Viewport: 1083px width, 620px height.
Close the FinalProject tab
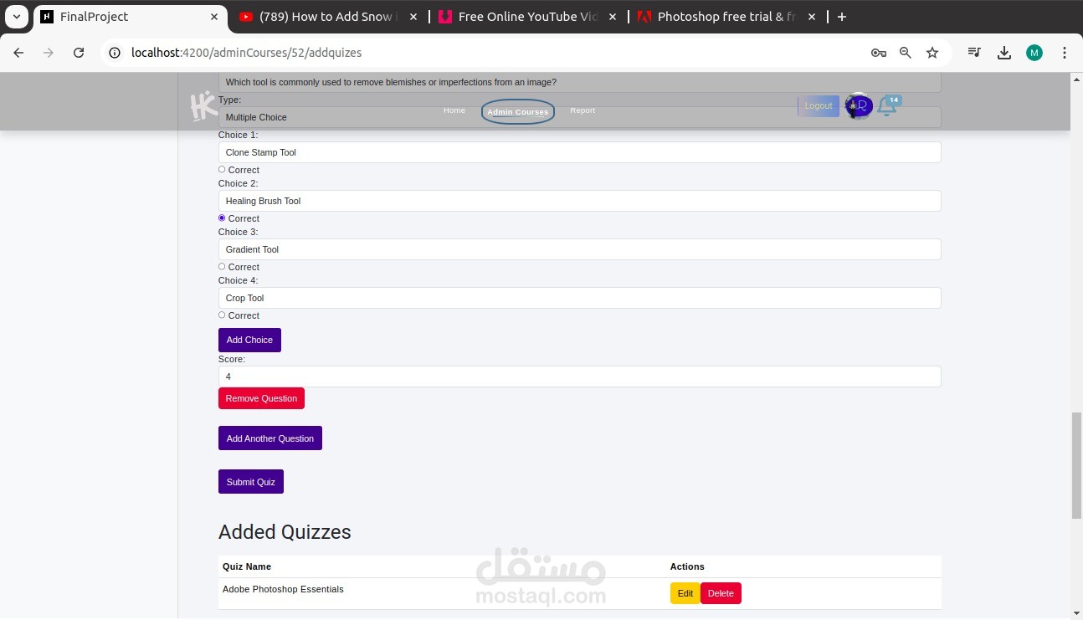point(214,17)
